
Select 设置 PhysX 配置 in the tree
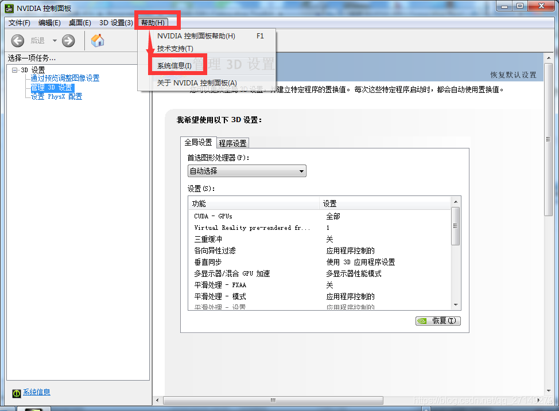[56, 96]
